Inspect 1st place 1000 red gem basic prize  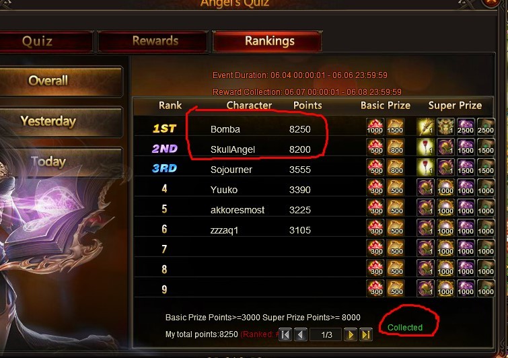pyautogui.click(x=375, y=127)
